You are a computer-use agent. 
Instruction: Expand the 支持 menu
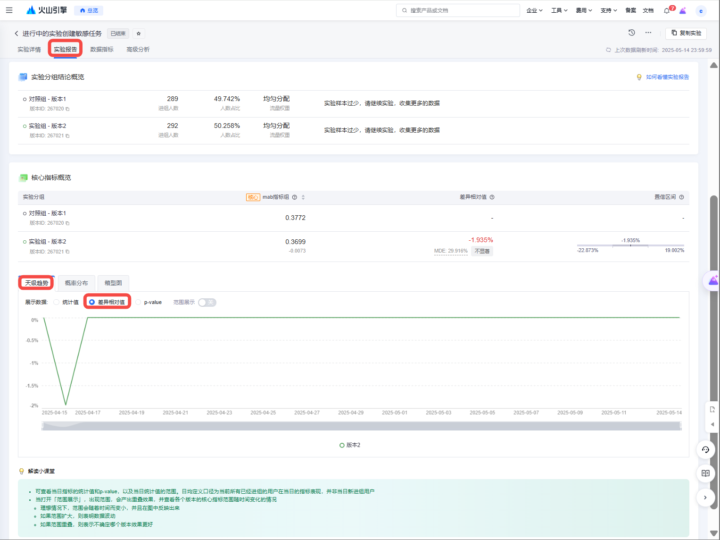click(609, 10)
